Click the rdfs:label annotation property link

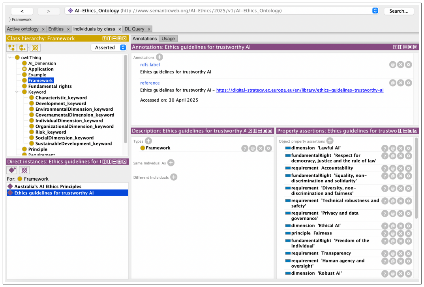point(150,64)
